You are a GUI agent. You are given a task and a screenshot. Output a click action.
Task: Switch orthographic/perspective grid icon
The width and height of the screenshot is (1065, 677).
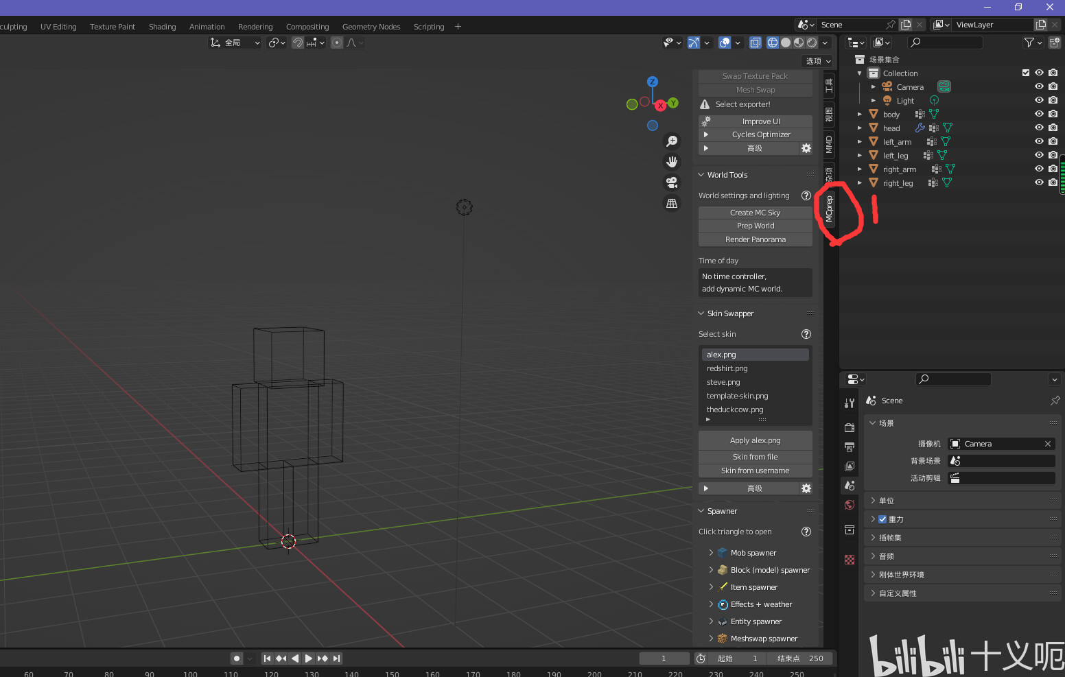click(x=672, y=203)
